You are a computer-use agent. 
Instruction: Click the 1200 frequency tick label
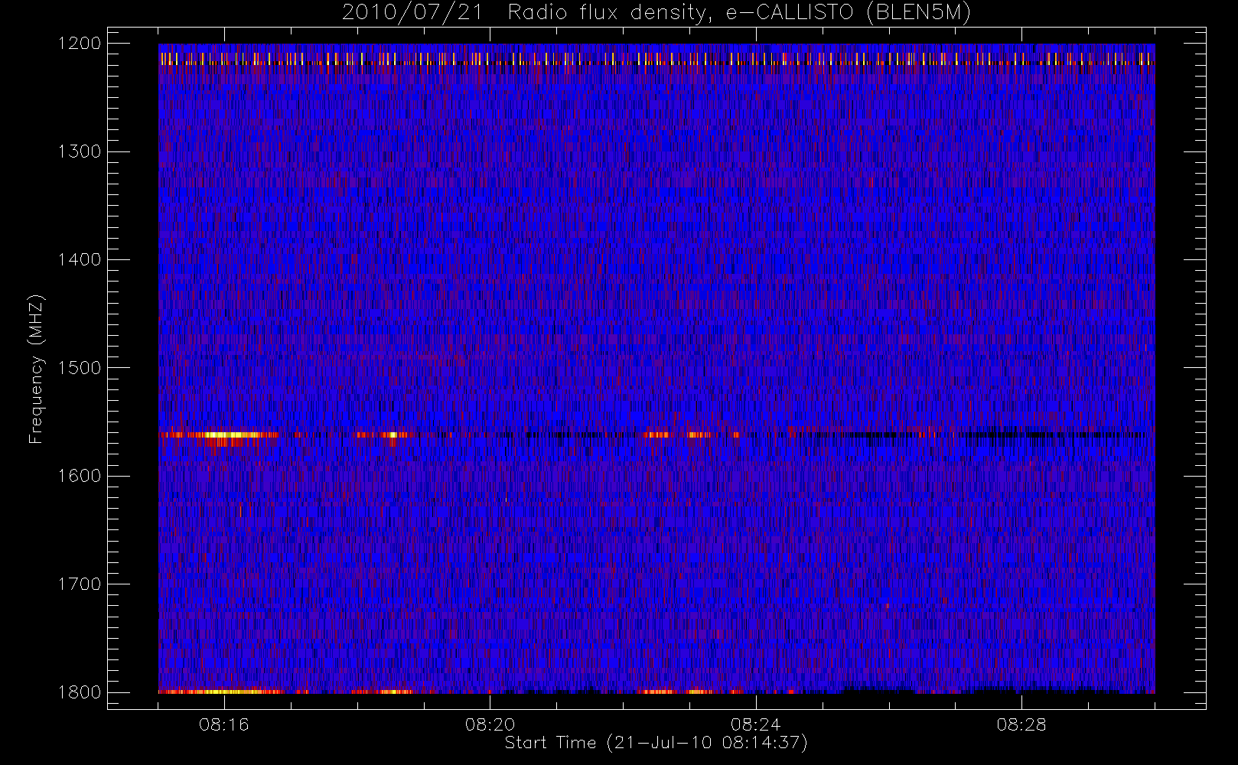tap(80, 44)
